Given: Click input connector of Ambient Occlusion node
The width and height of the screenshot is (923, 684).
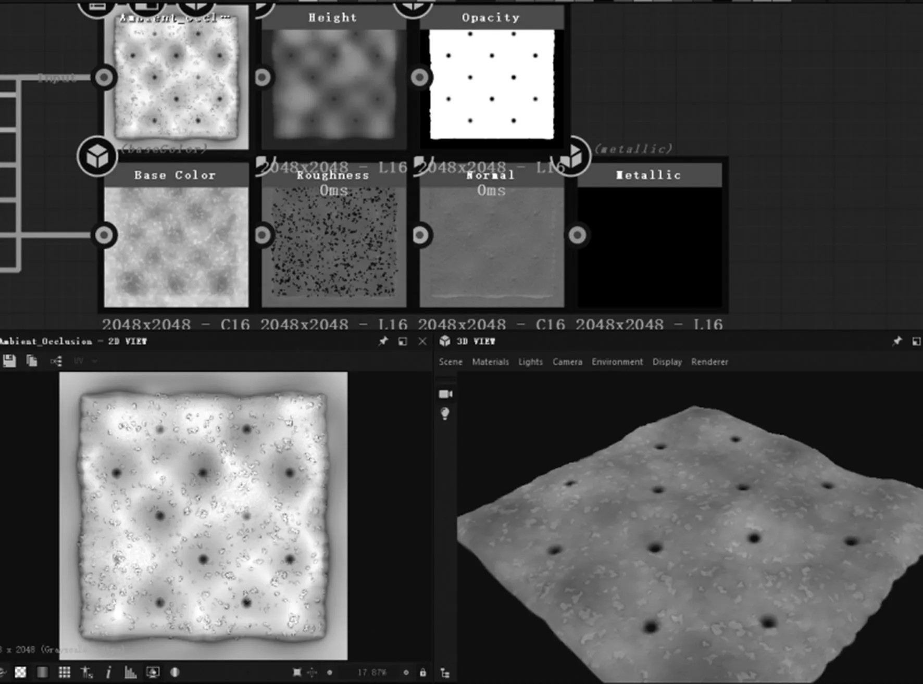Looking at the screenshot, I should pos(104,78).
